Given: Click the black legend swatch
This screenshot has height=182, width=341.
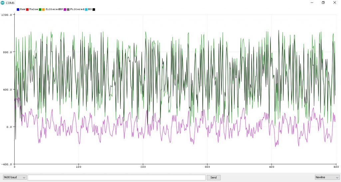Looking at the screenshot, I should point(94,9).
